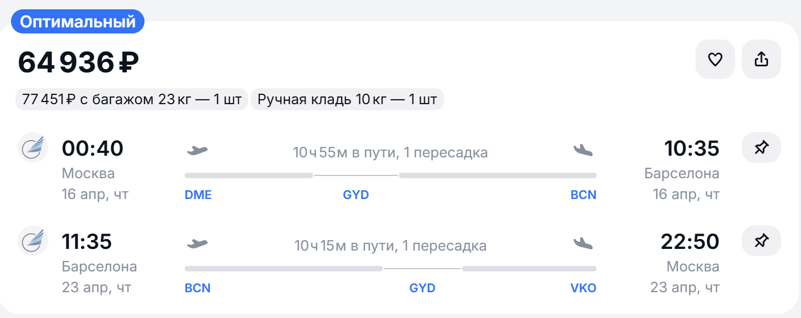
Task: Open the BCN arrival airport on outbound flight
Action: click(583, 195)
